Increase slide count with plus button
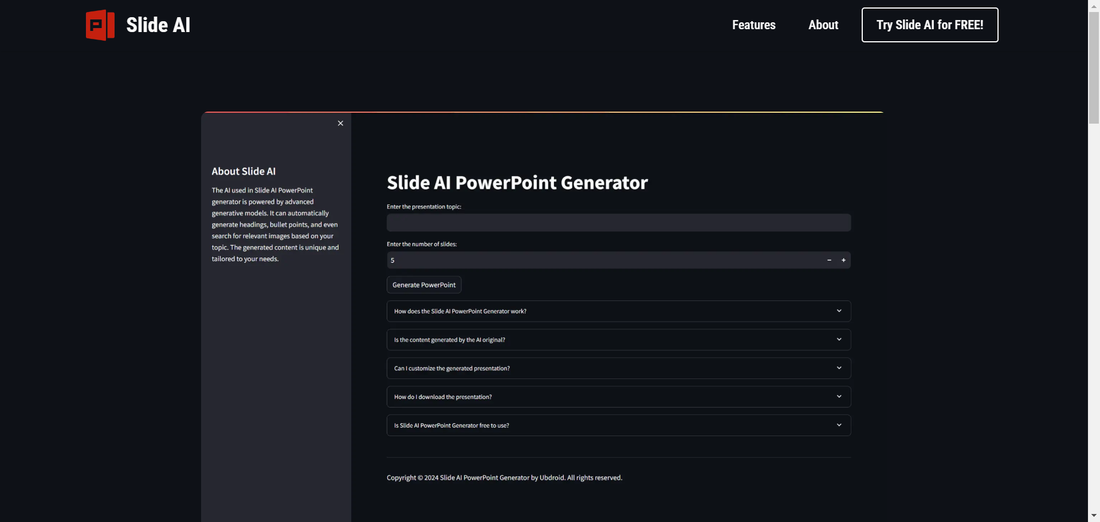The image size is (1100, 522). coord(843,260)
